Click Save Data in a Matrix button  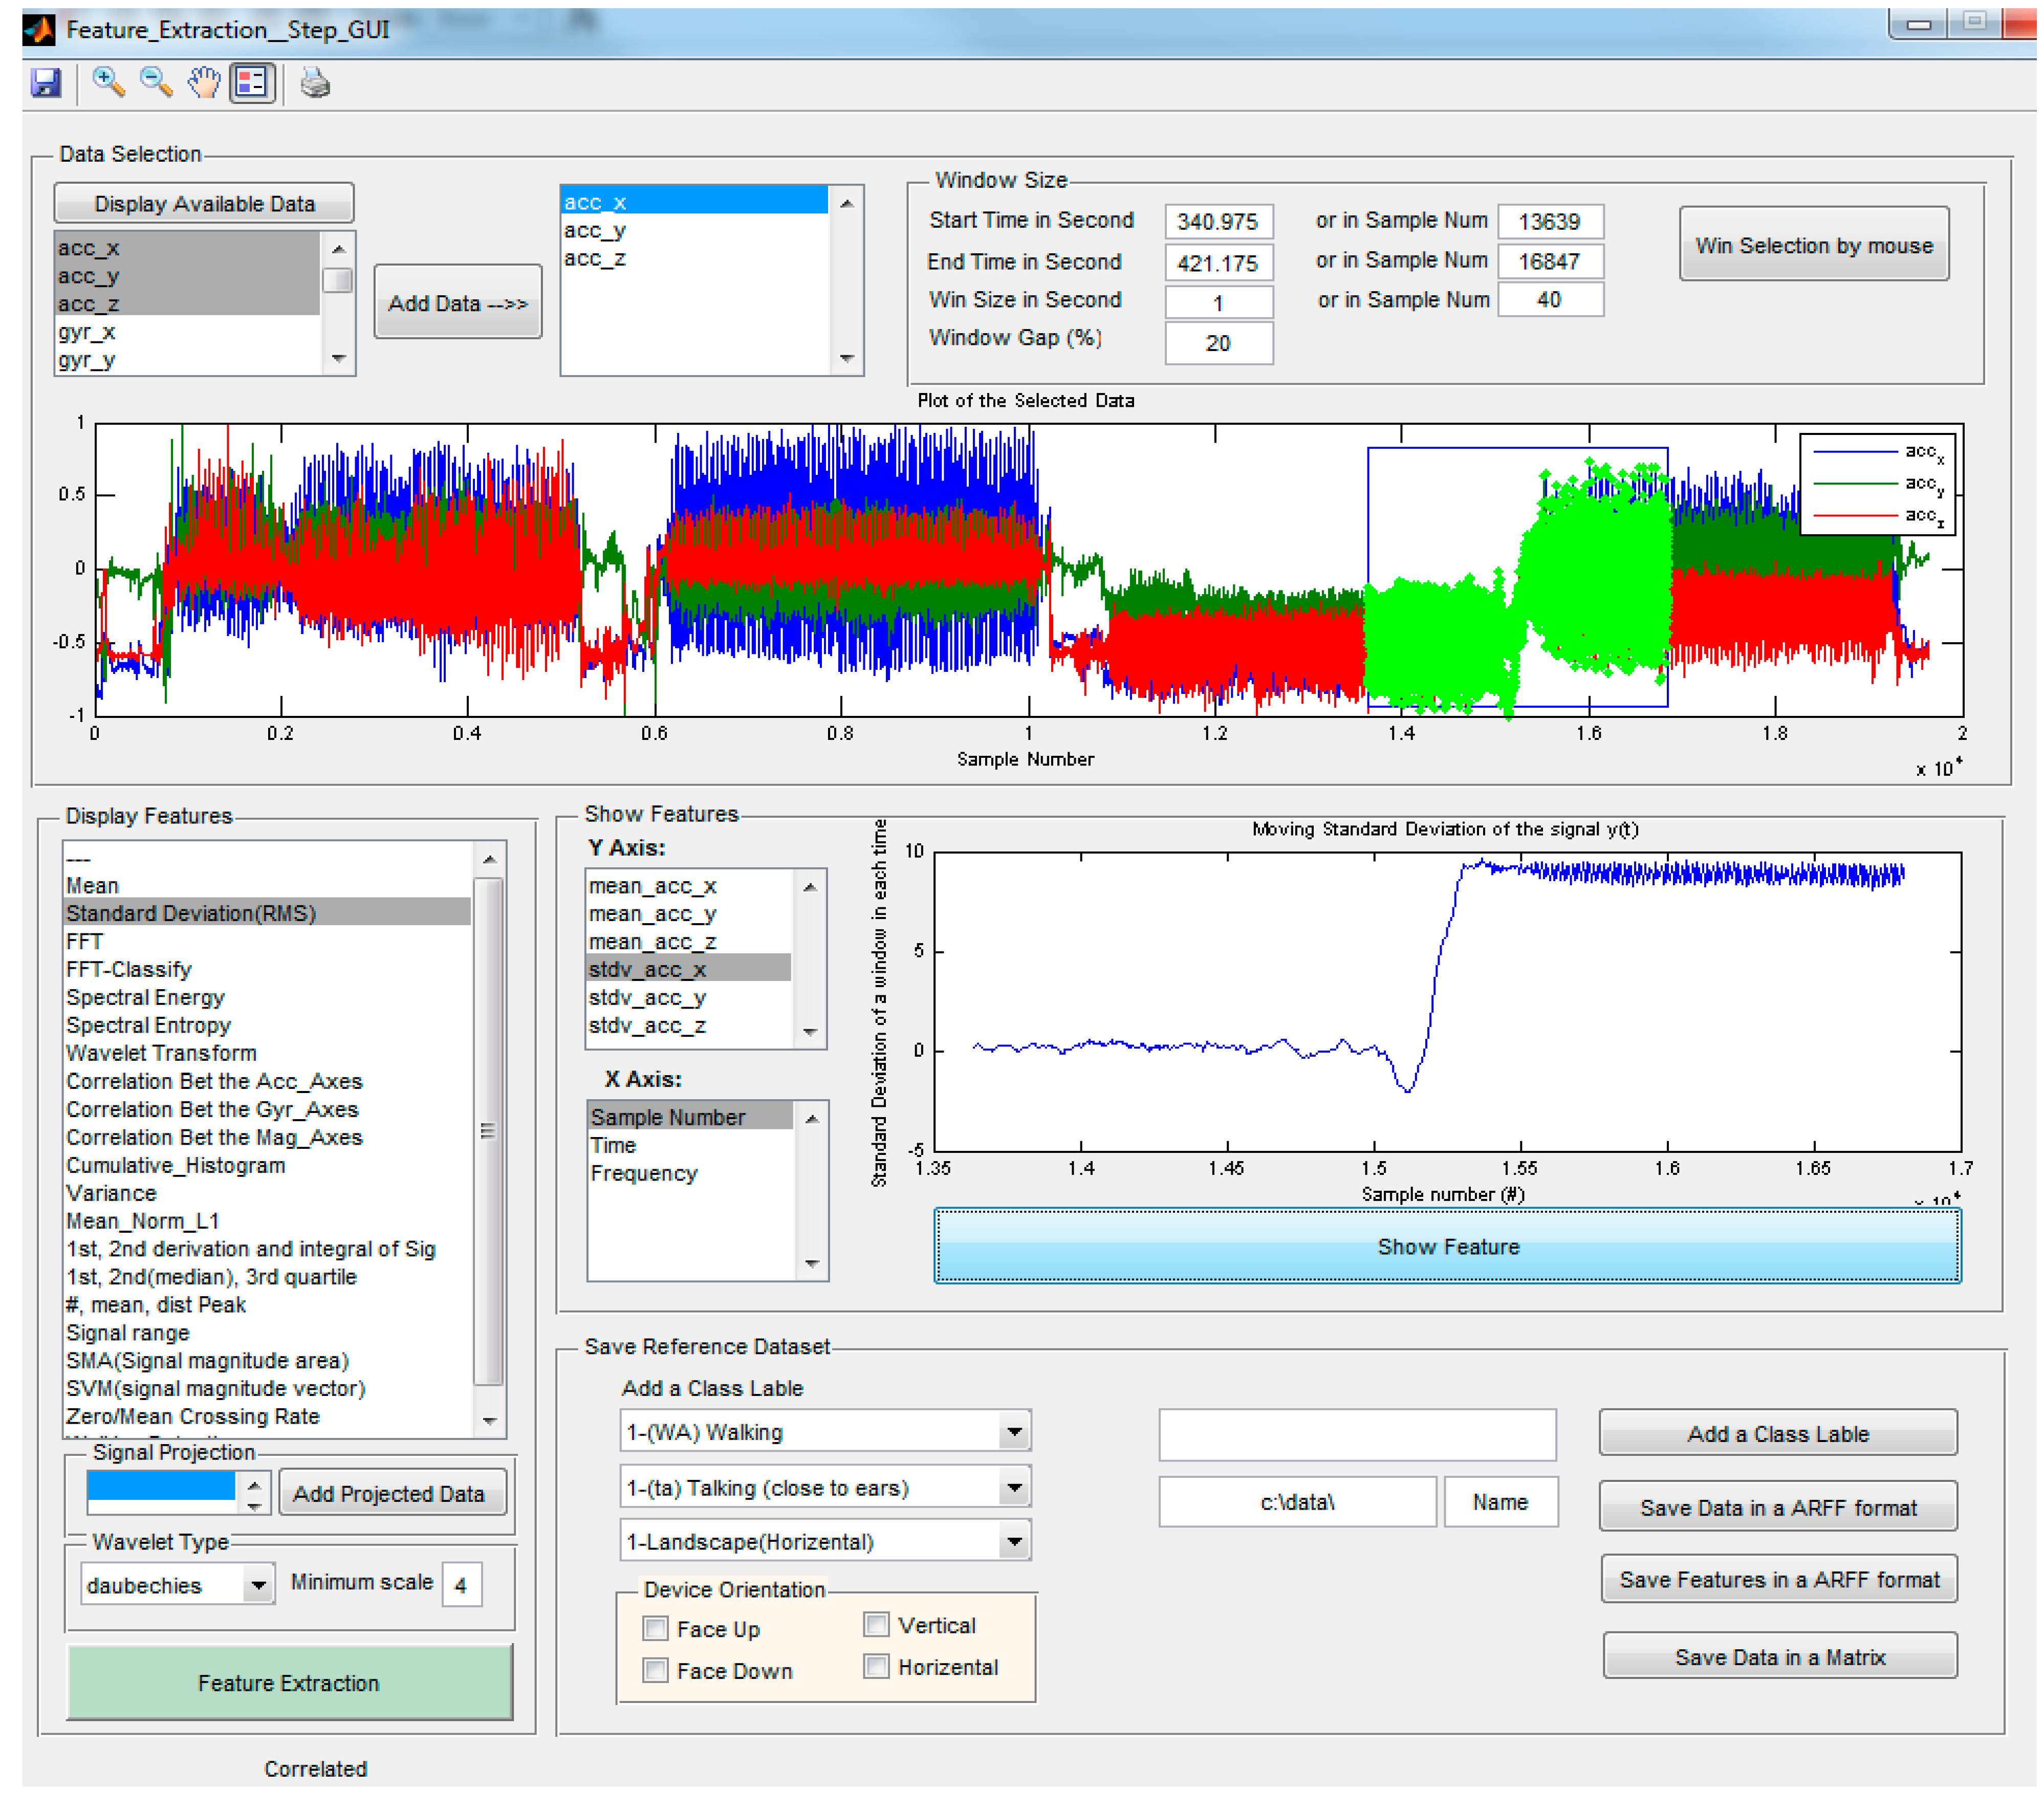(1780, 1657)
